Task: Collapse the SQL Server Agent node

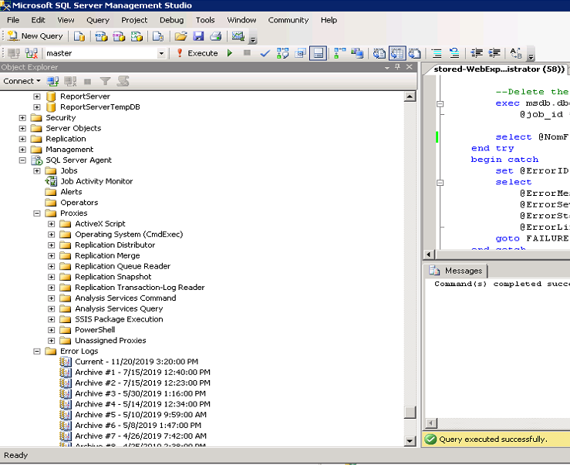Action: [22, 160]
